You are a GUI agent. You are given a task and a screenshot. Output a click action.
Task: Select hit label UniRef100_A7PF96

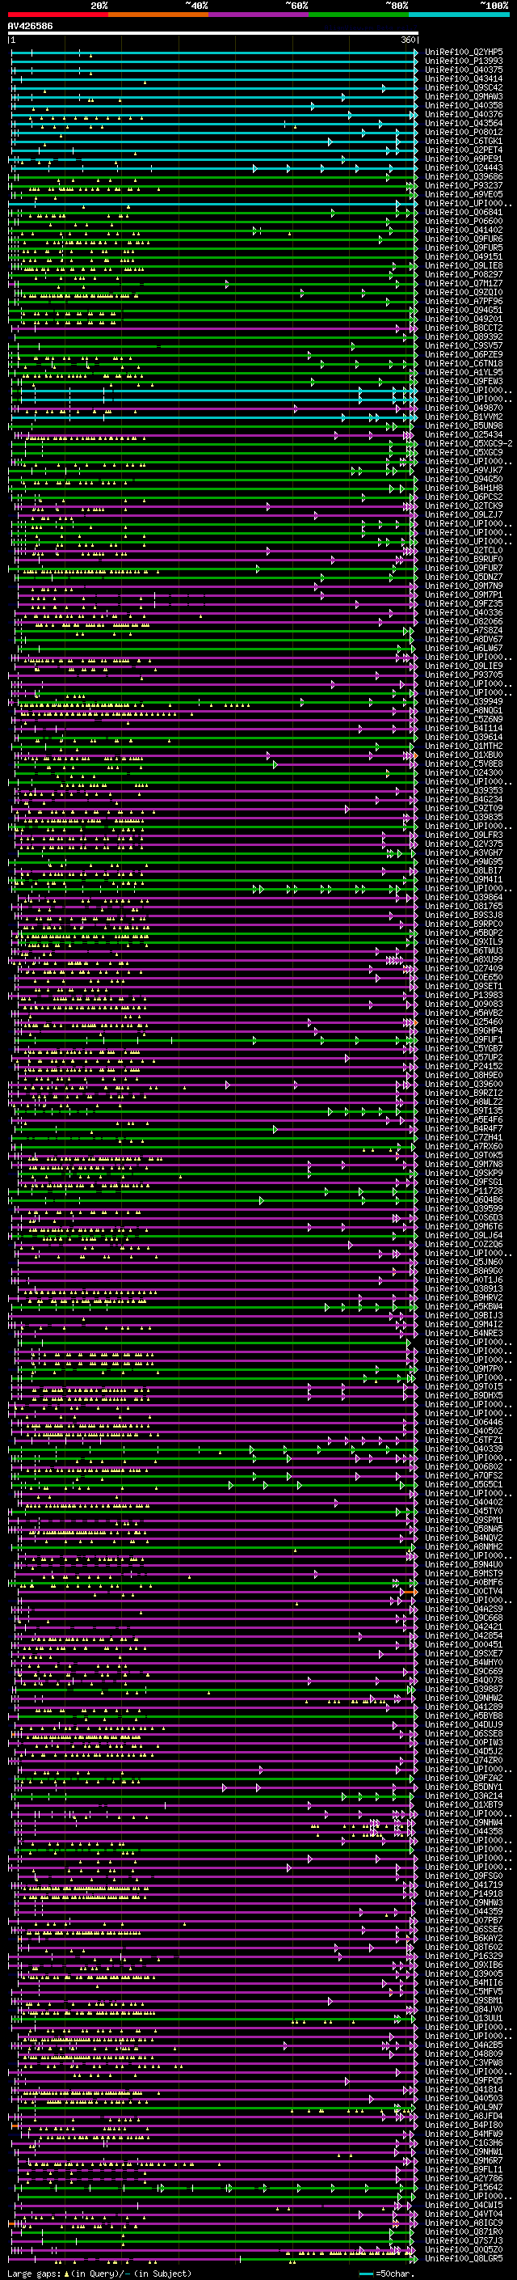pyautogui.click(x=464, y=301)
